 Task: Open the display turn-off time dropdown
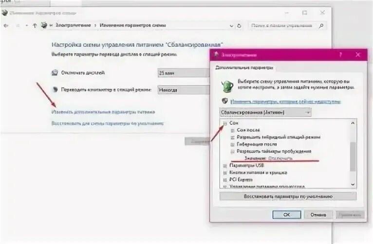pos(184,73)
